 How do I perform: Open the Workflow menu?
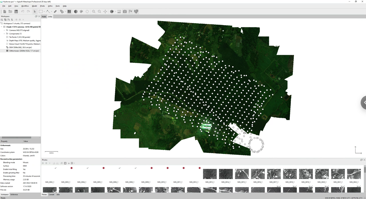point(25,6)
